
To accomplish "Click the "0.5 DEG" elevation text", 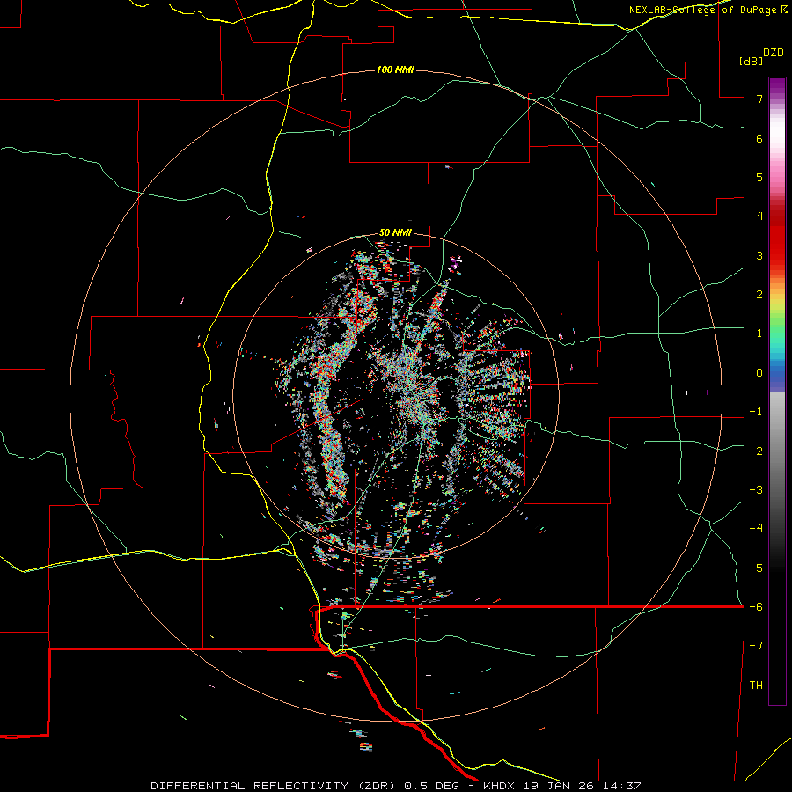I will [432, 786].
